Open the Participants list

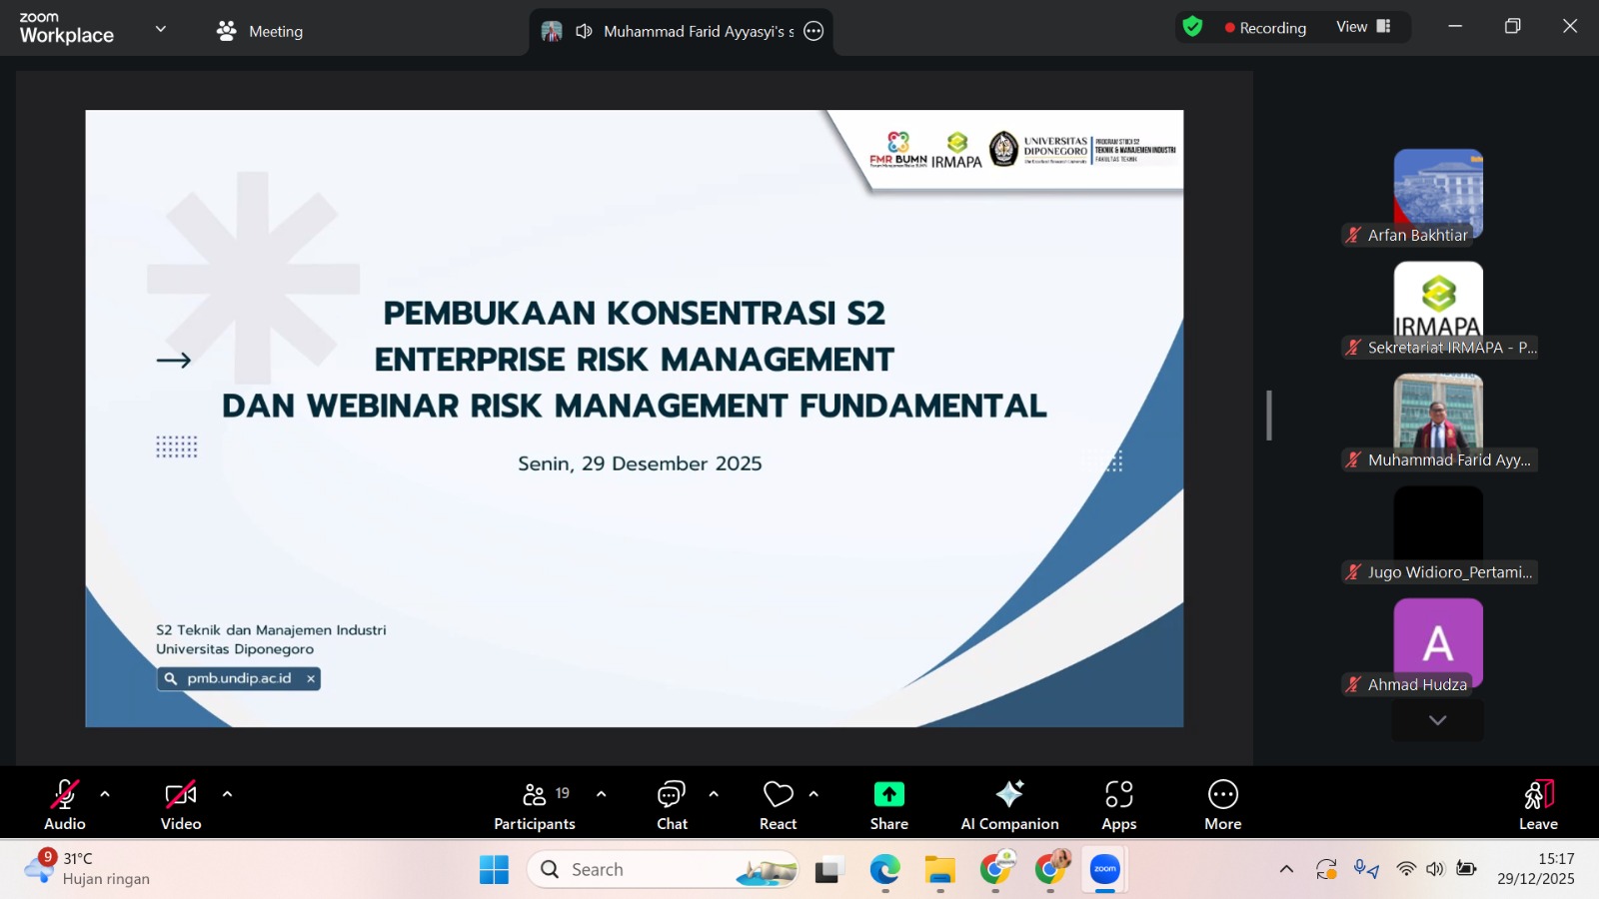click(x=535, y=804)
